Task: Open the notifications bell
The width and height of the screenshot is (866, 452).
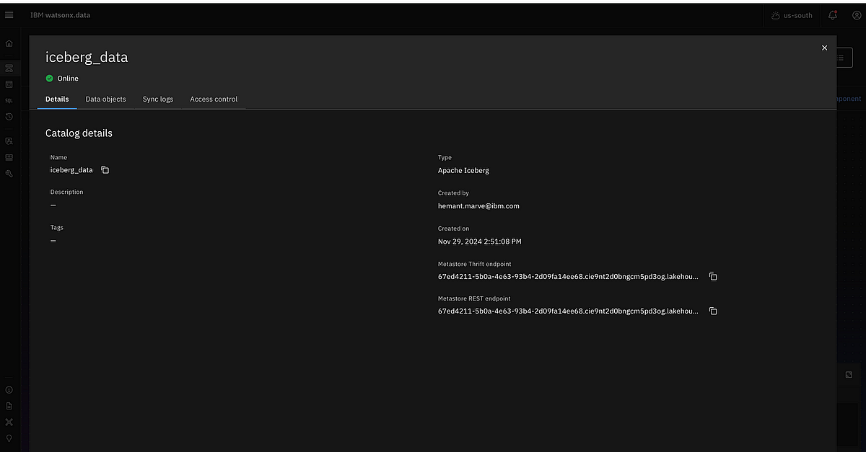Action: tap(832, 14)
